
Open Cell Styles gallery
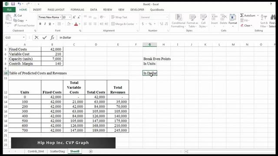click(x=203, y=21)
